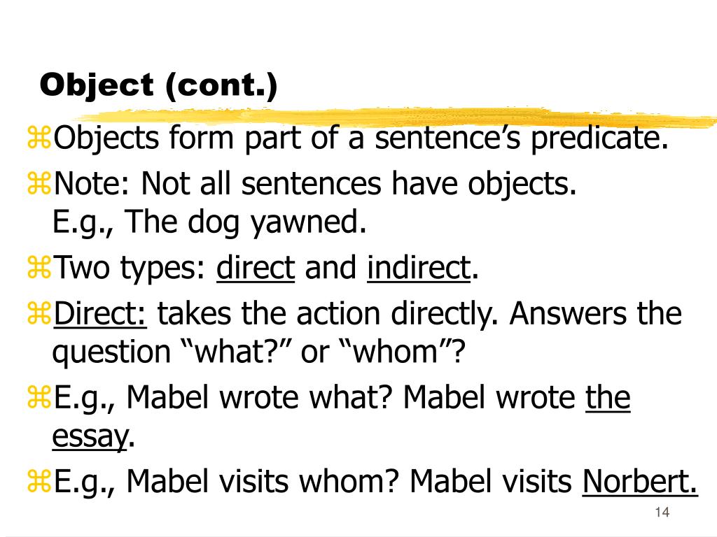Click the bullet icon beside 'Note: Not all sentences'
The width and height of the screenshot is (717, 537).
click(x=39, y=184)
